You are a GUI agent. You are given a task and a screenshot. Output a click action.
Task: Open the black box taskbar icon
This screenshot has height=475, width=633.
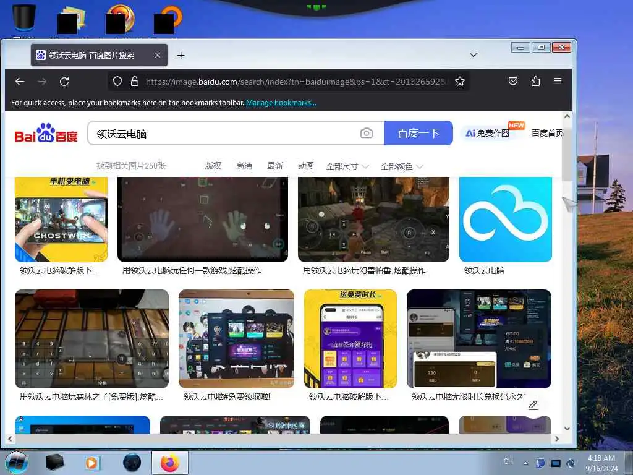pyautogui.click(x=54, y=463)
